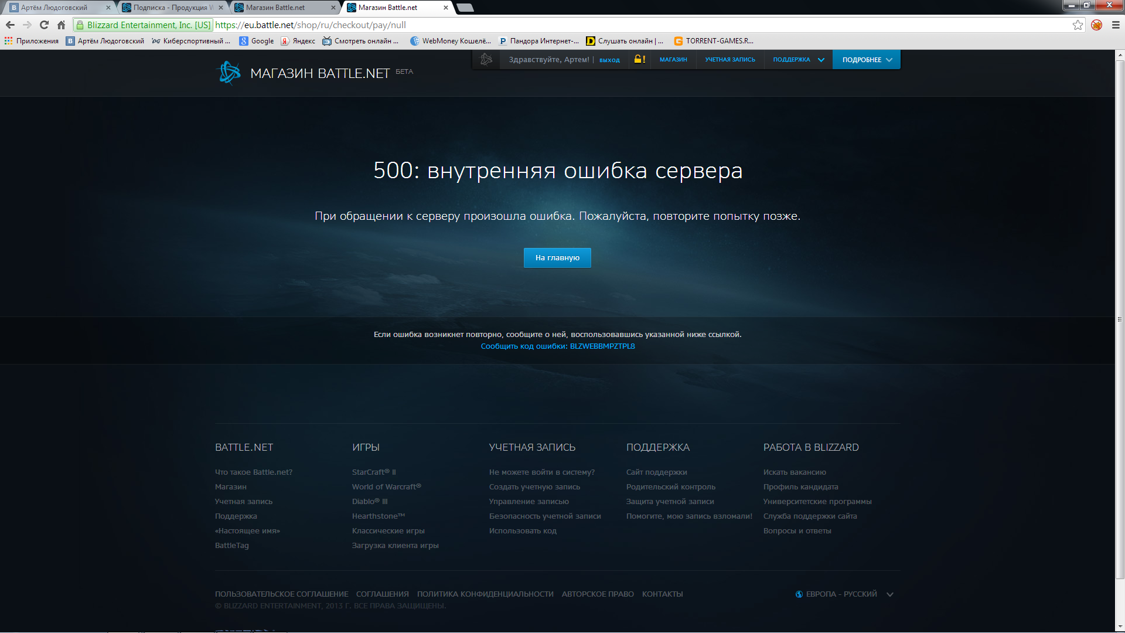The width and height of the screenshot is (1125, 633).
Task: Open Слушать онлайн bookmark
Action: pyautogui.click(x=625, y=41)
